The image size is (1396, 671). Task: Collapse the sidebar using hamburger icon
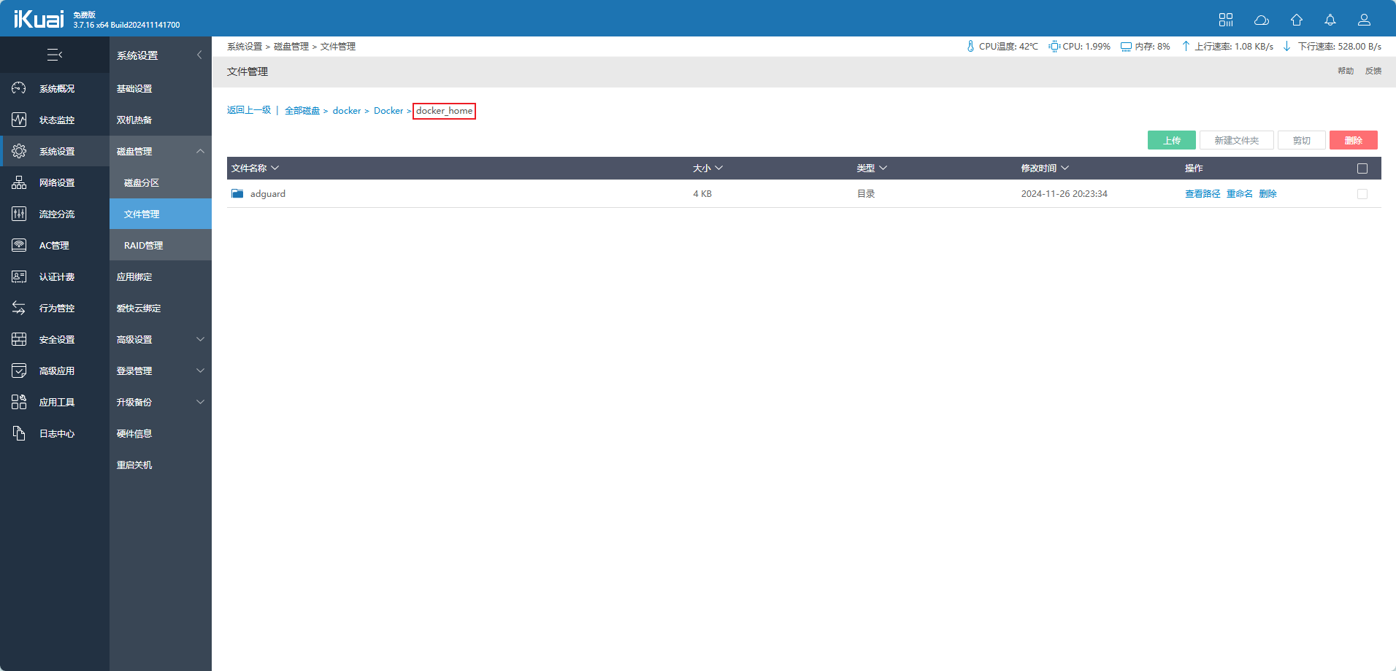coord(55,55)
